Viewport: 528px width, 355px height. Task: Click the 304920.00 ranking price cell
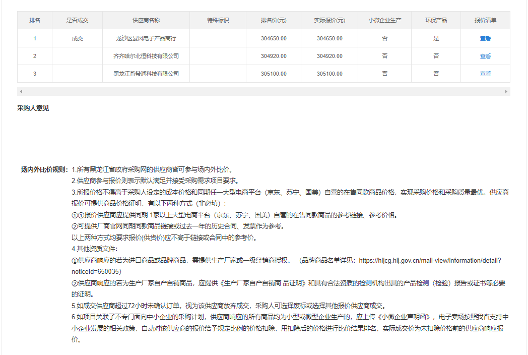click(274, 56)
